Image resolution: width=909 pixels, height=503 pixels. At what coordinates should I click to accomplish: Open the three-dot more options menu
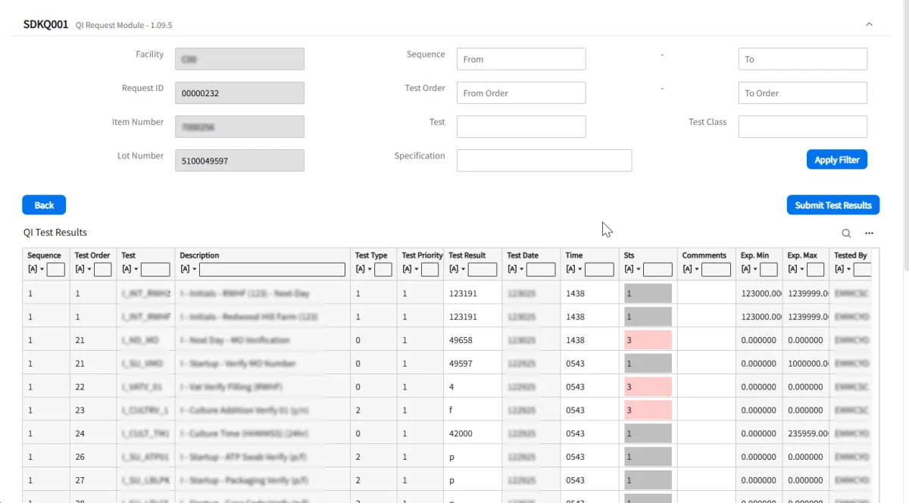(869, 233)
